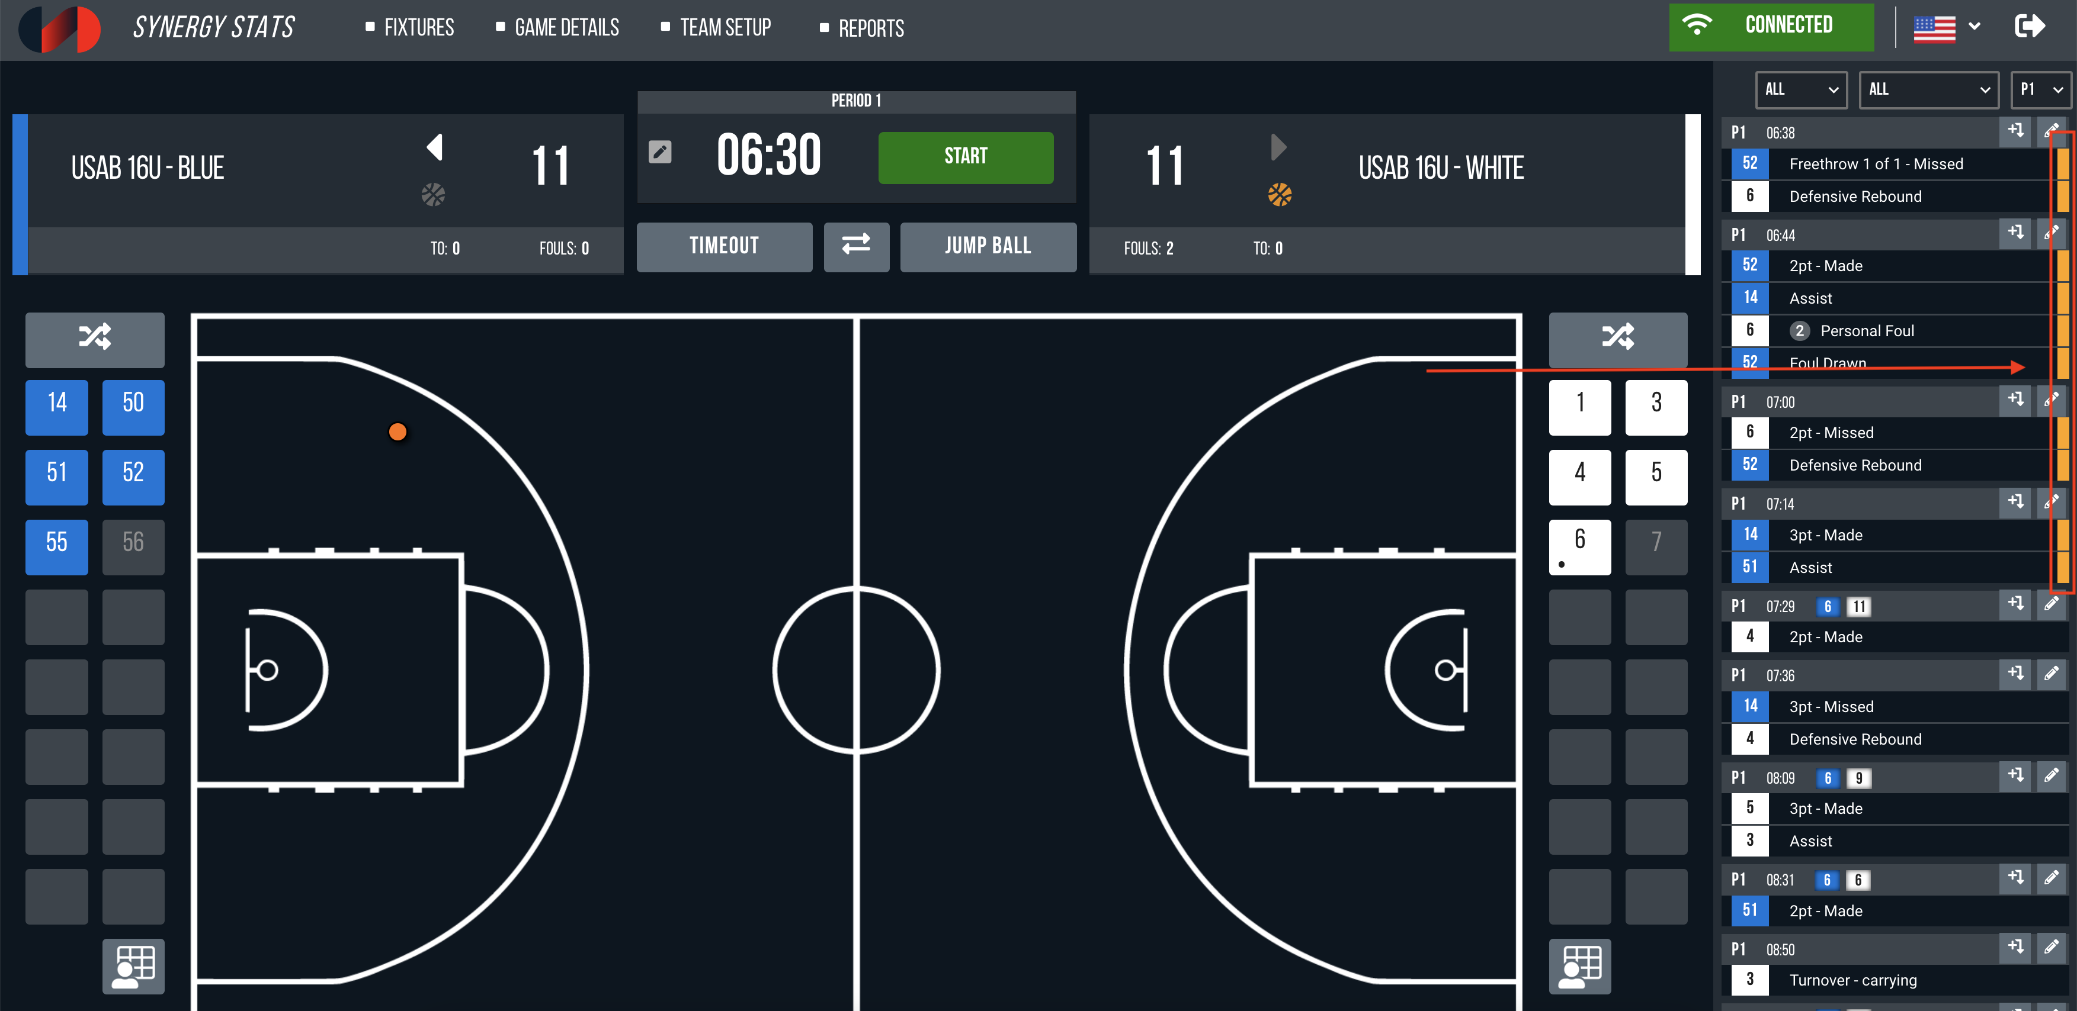The width and height of the screenshot is (2077, 1011).
Task: Click the JUMP BALL button
Action: (987, 246)
